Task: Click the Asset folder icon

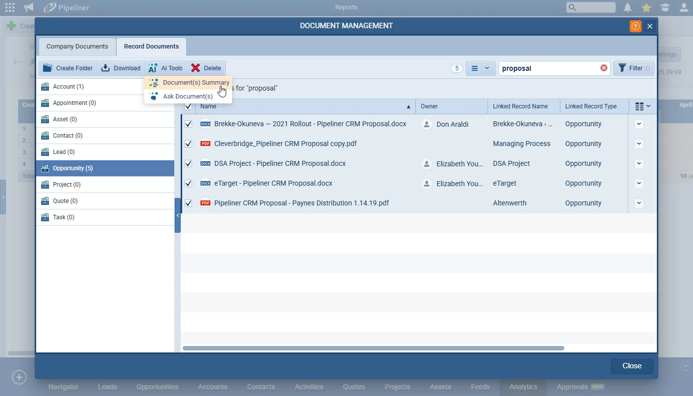Action: point(46,119)
